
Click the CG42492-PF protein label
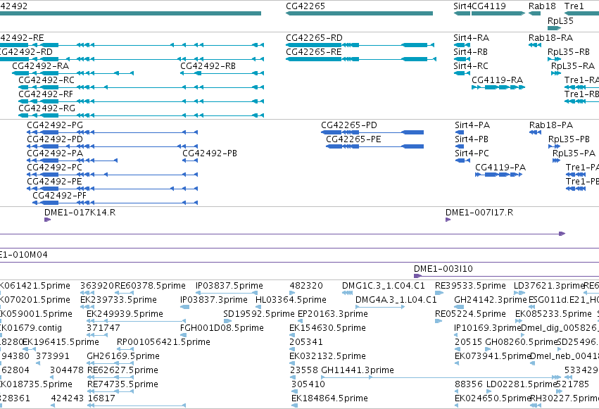[60, 196]
